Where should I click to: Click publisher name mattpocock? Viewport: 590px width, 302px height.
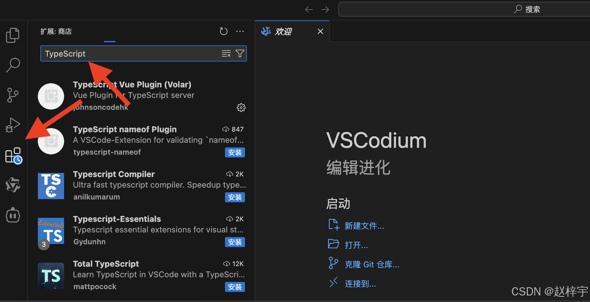click(x=95, y=287)
